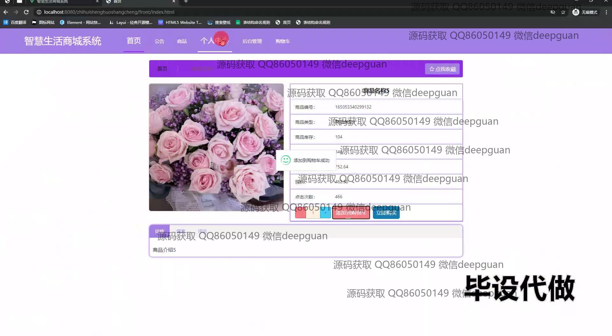View site information icon in address bar
The width and height of the screenshot is (612, 336).
point(39,12)
